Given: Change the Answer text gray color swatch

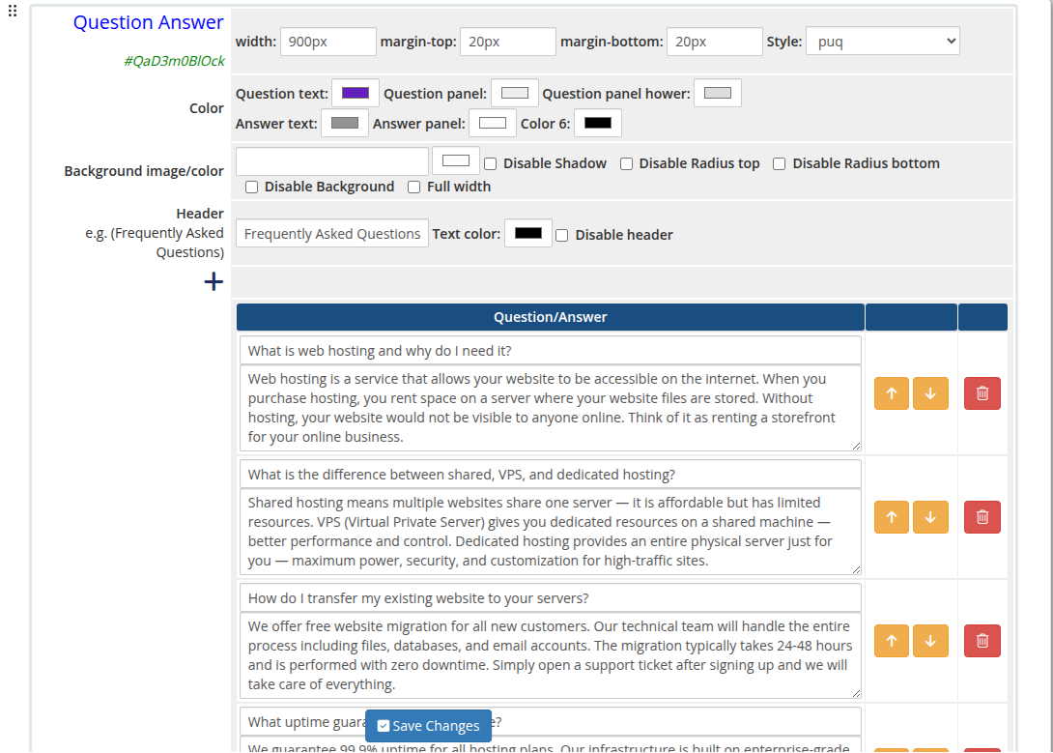Looking at the screenshot, I should pyautogui.click(x=345, y=123).
